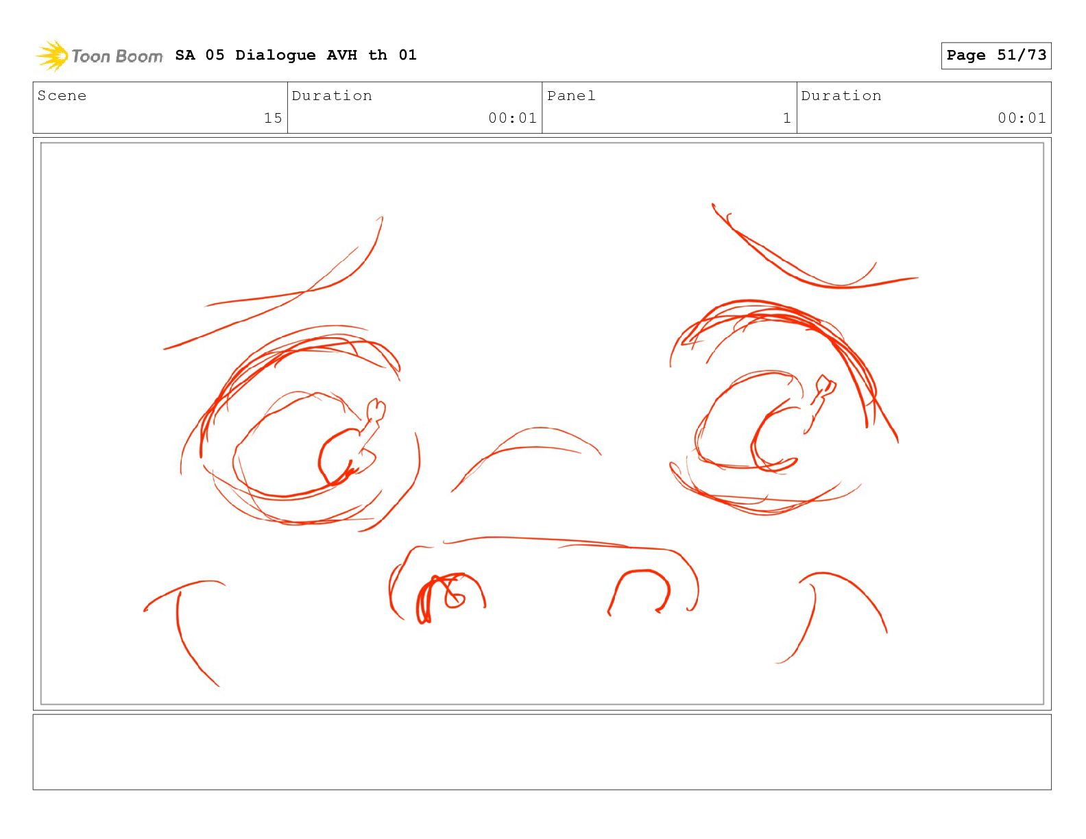The height and width of the screenshot is (839, 1086).
Task: Click the Toon Boom logo
Action: 99,56
